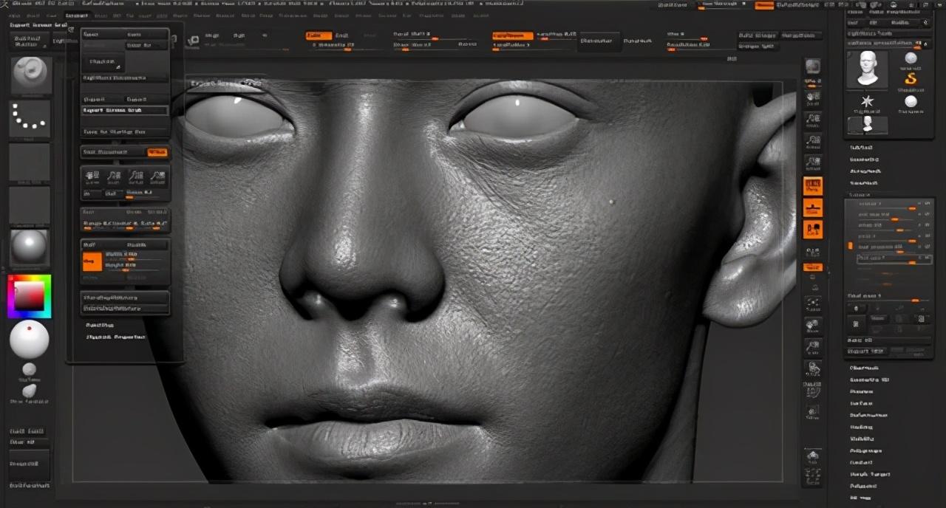Select sphere icon below the orange S

click(x=911, y=101)
